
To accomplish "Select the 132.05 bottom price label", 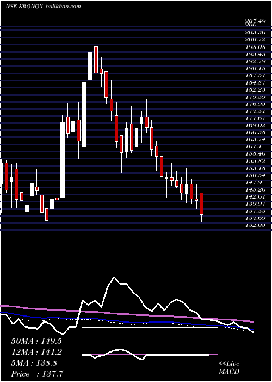I will point(255,225).
